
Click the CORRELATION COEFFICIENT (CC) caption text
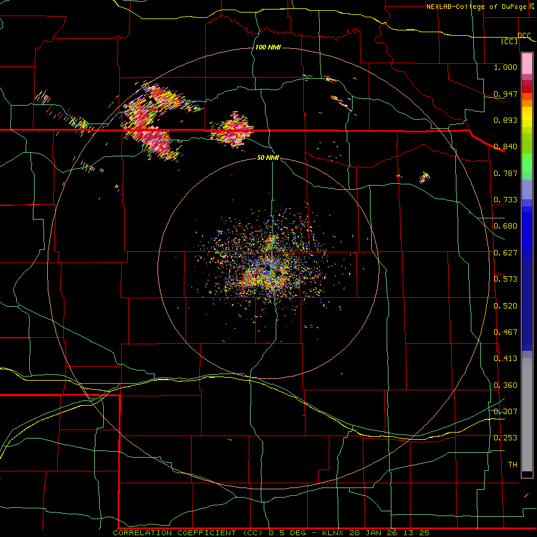[x=189, y=533]
